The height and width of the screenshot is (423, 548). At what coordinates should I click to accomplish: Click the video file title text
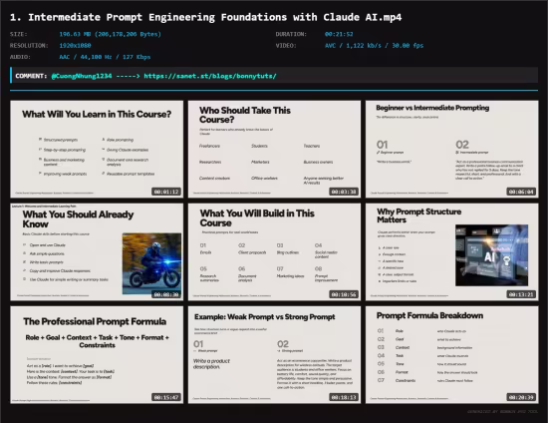206,17
